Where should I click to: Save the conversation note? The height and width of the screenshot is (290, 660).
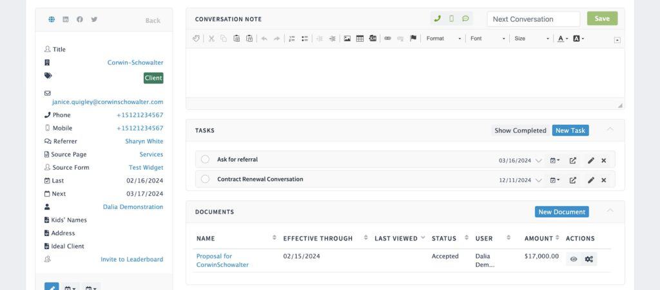tap(603, 19)
